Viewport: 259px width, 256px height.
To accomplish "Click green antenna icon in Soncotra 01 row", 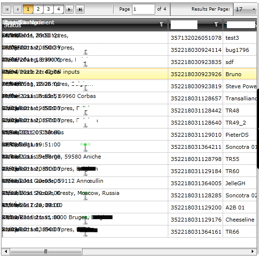I will point(85,147).
